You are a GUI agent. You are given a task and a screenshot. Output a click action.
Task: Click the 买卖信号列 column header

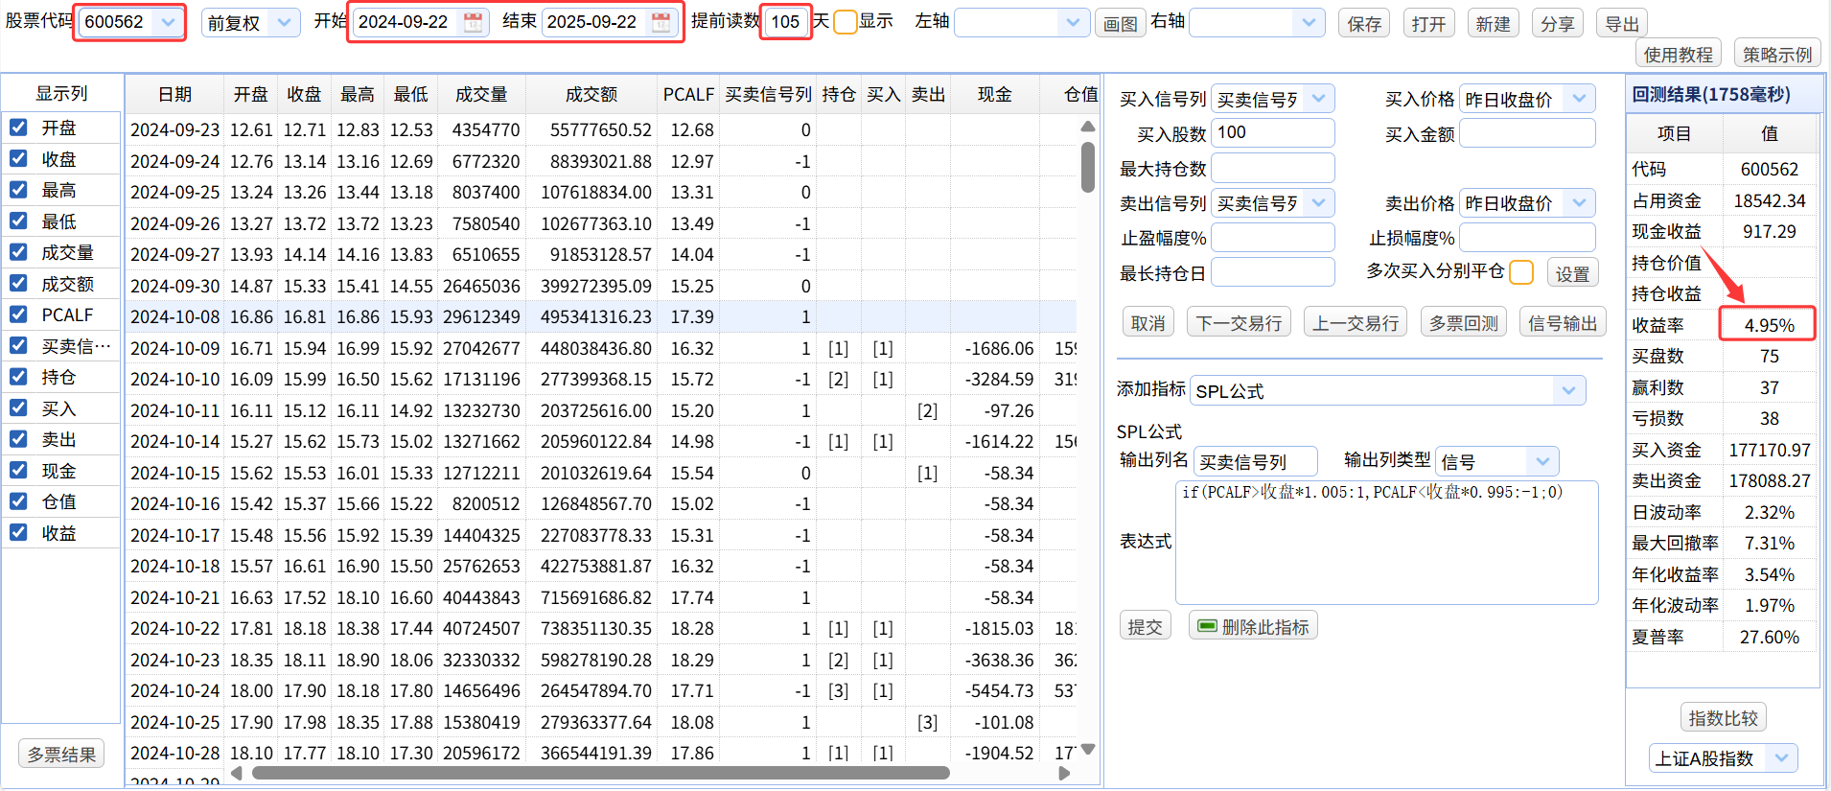(x=768, y=94)
